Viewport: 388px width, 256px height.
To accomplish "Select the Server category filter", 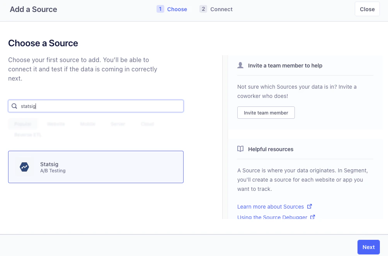I will pos(117,124).
